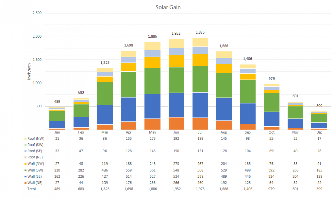Click the Roof (SE) legend swatch
The image size is (336, 198).
[x=25, y=151]
